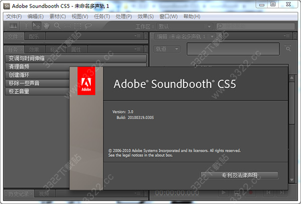Expand the 创建循环 task
The height and width of the screenshot is (204, 301).
pos(38,75)
